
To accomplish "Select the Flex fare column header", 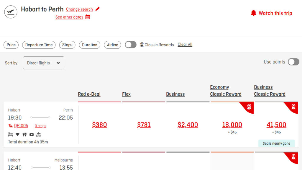I will pyautogui.click(x=126, y=94).
